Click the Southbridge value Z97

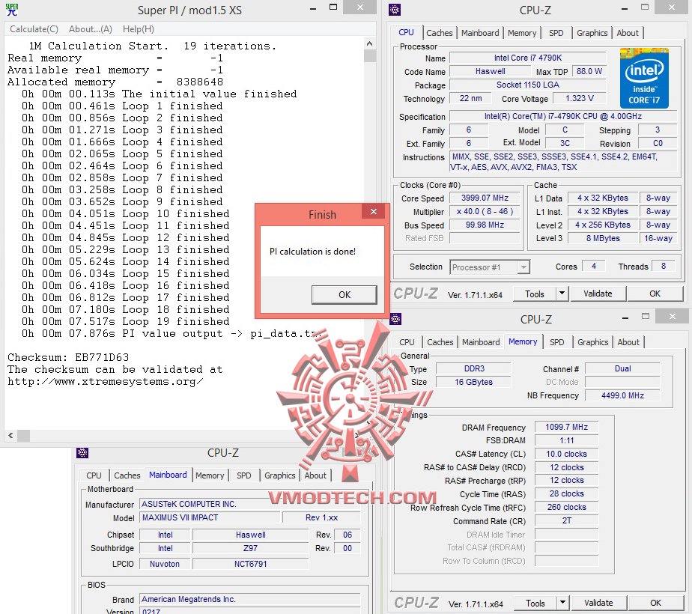250,548
